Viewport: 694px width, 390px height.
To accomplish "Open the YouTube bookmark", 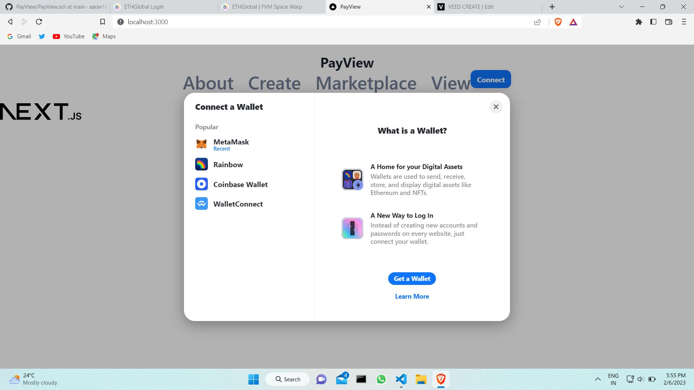I will [x=68, y=36].
